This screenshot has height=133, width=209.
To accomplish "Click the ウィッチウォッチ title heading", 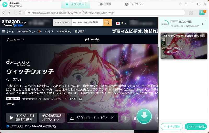I will click(x=30, y=71).
